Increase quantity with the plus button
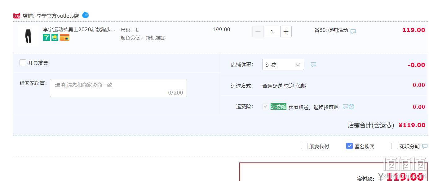This screenshot has height=181, width=429. pos(286,32)
